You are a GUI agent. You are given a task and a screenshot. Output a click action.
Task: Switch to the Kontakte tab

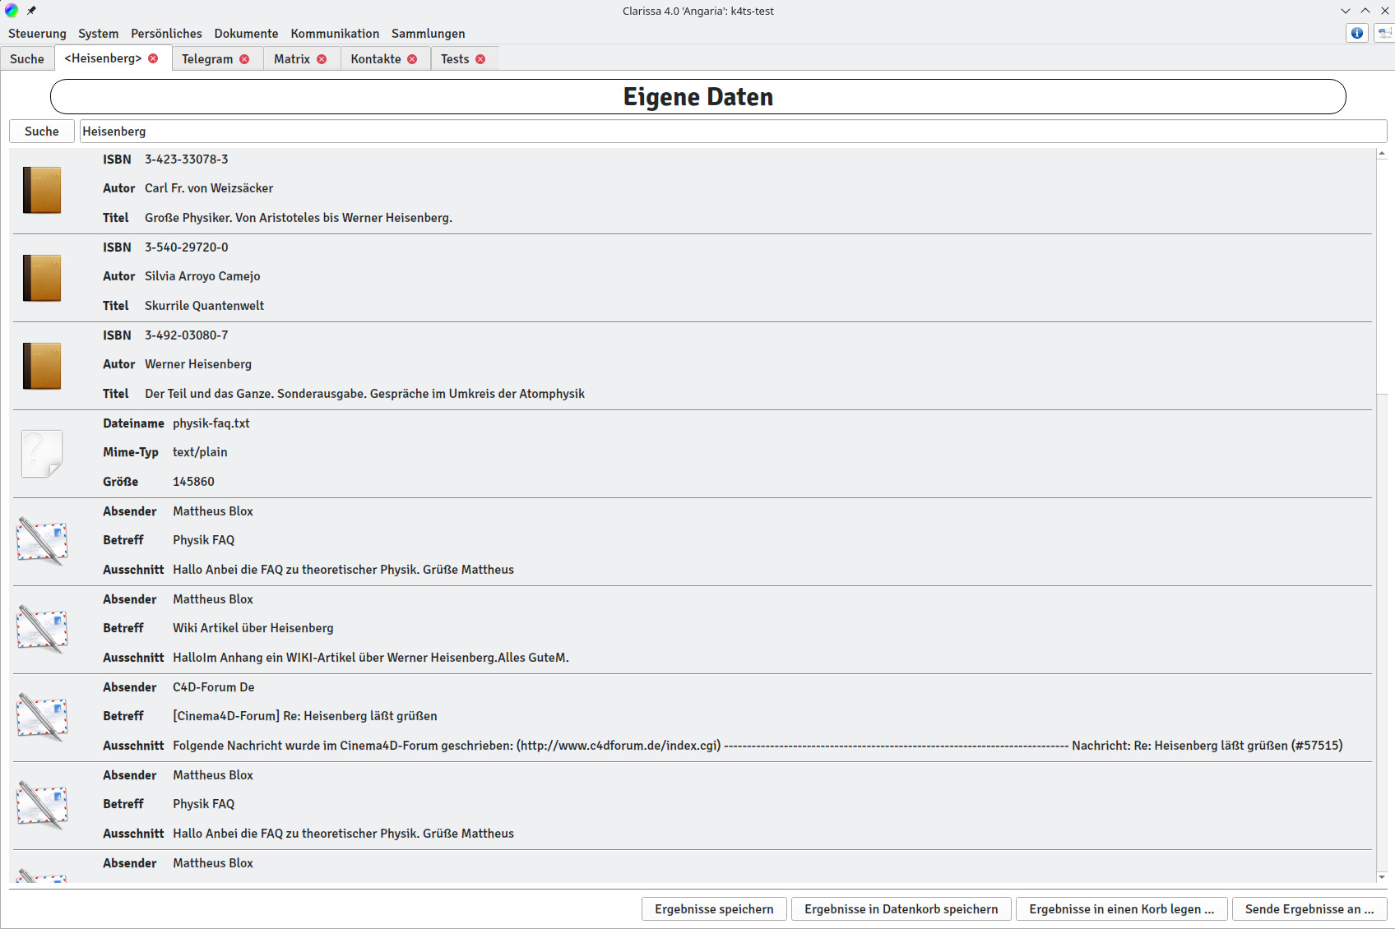(x=376, y=59)
